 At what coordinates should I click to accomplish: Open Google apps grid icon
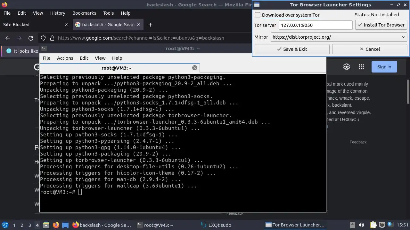pyautogui.click(x=361, y=67)
